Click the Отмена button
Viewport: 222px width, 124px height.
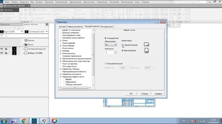click(145, 94)
